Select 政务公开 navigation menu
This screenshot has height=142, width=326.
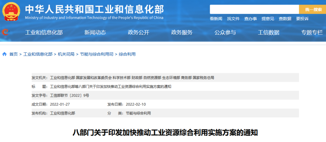(x=139, y=32)
